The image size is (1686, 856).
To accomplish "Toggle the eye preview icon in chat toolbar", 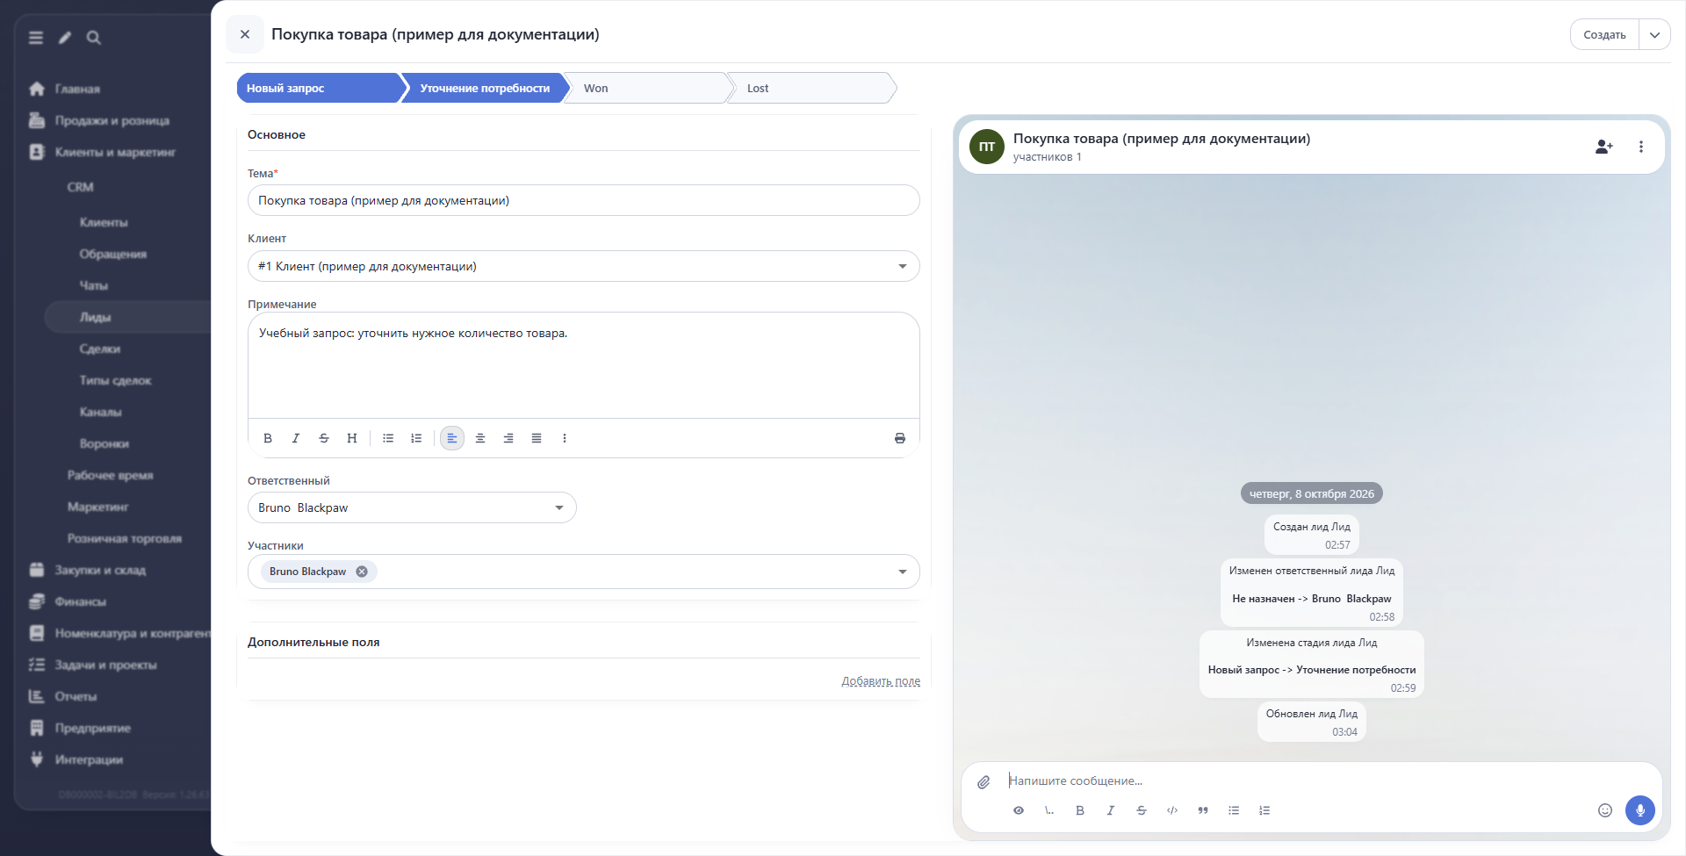I will pos(1019,810).
